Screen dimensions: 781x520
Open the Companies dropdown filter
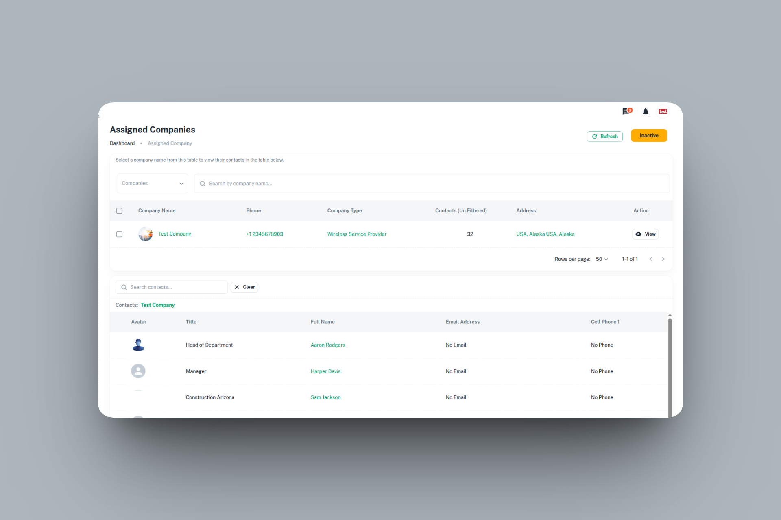tap(152, 183)
